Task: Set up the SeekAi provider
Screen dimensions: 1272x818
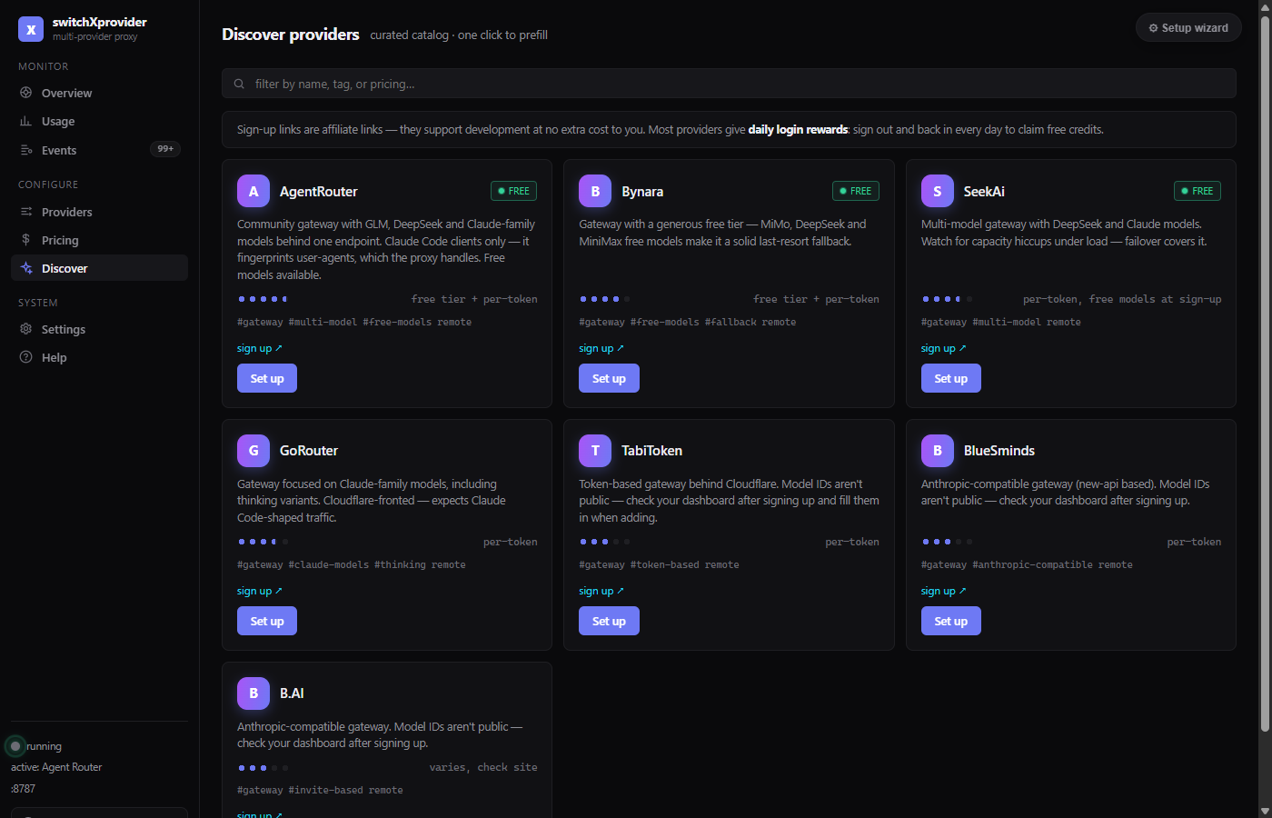Action: [951, 378]
